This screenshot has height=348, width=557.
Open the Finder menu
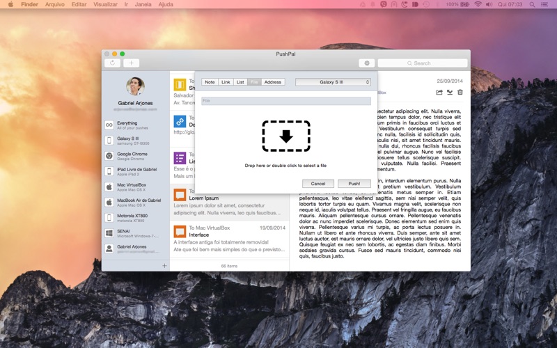(29, 4)
